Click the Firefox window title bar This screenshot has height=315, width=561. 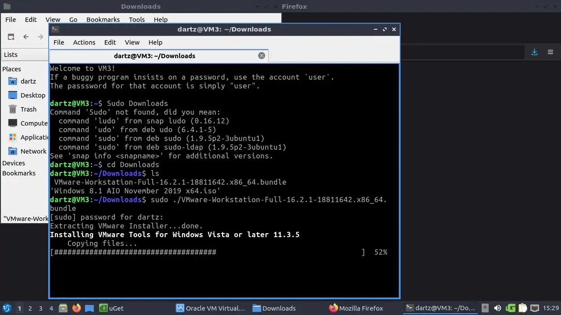pos(421,7)
